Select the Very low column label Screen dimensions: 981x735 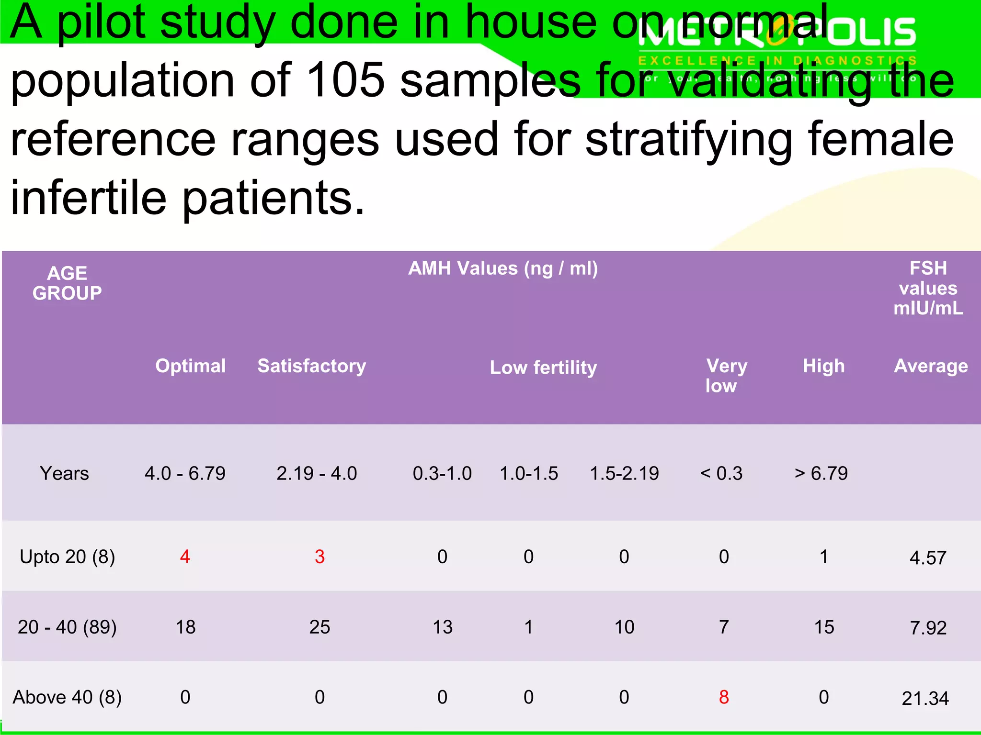tap(726, 376)
